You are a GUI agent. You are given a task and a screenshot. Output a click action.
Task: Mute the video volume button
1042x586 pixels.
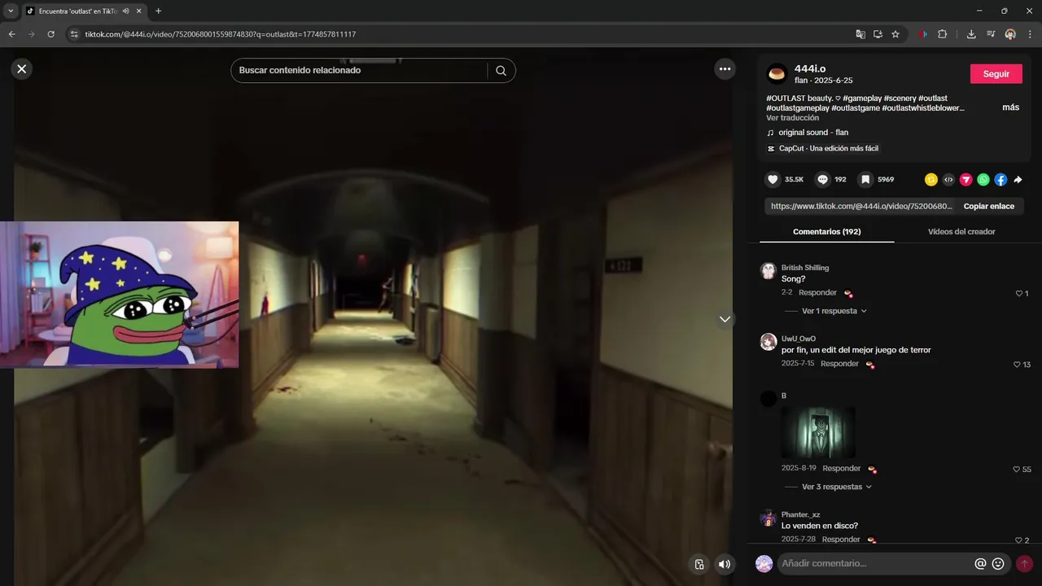[724, 564]
